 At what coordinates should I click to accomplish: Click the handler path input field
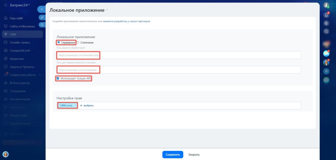(x=179, y=55)
